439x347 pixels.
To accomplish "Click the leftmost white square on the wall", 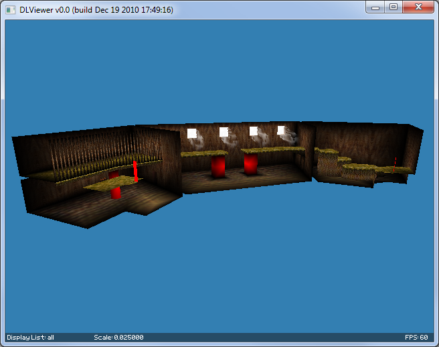I will 192,133.
